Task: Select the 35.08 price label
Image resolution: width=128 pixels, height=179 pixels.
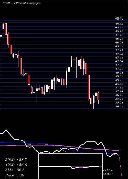Action: 119,103
